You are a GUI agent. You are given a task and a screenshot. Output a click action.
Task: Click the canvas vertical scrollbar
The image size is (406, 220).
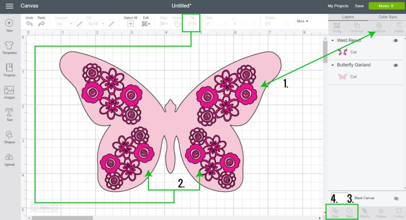(325, 52)
